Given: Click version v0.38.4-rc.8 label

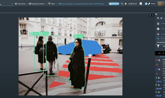Looking at the screenshot, I should click(133, 4).
